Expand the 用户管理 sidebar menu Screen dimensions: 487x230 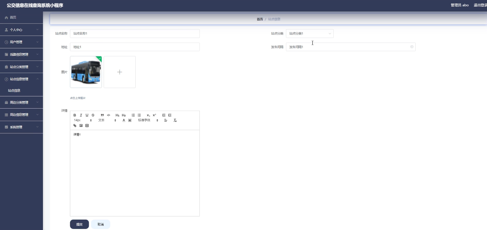coord(22,42)
